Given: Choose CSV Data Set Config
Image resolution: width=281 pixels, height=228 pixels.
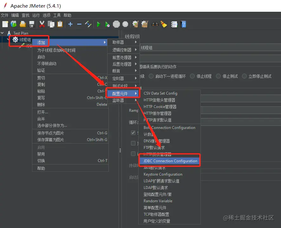Looking at the screenshot, I should 170,93.
